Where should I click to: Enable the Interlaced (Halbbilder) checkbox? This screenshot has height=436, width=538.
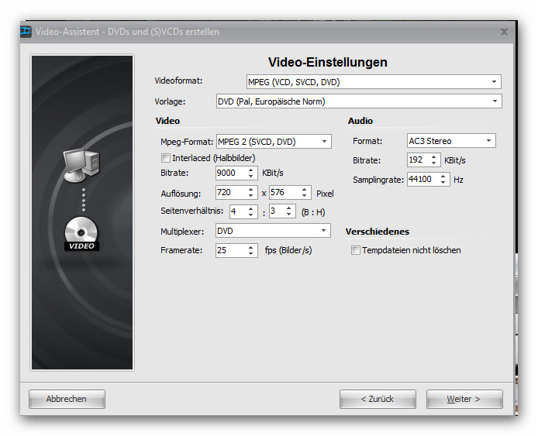165,158
